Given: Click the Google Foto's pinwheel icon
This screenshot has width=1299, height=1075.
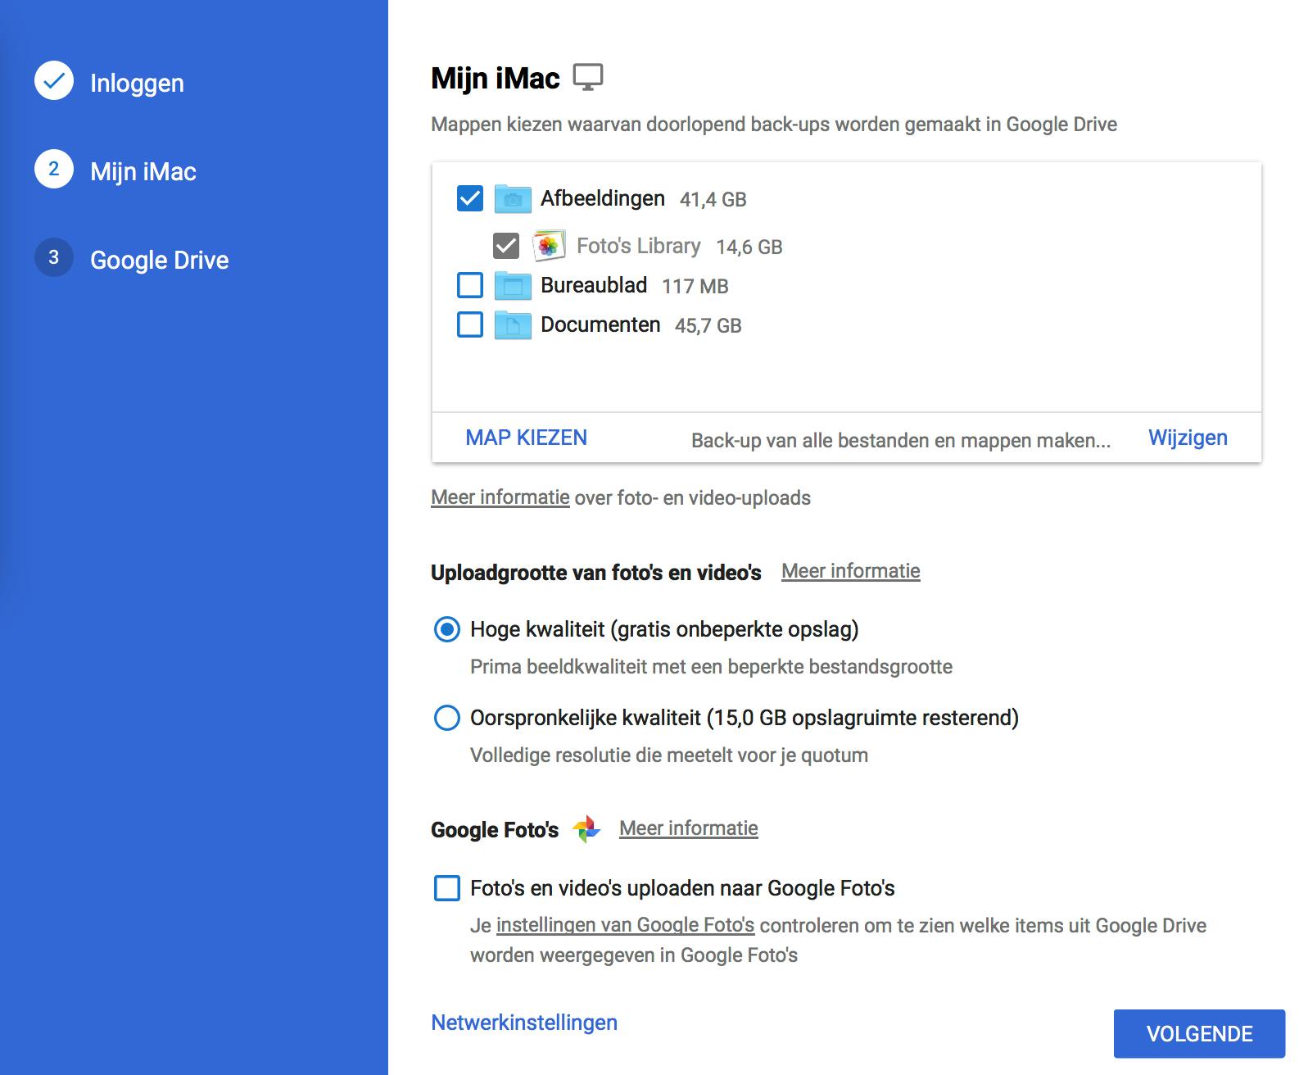Looking at the screenshot, I should (586, 829).
